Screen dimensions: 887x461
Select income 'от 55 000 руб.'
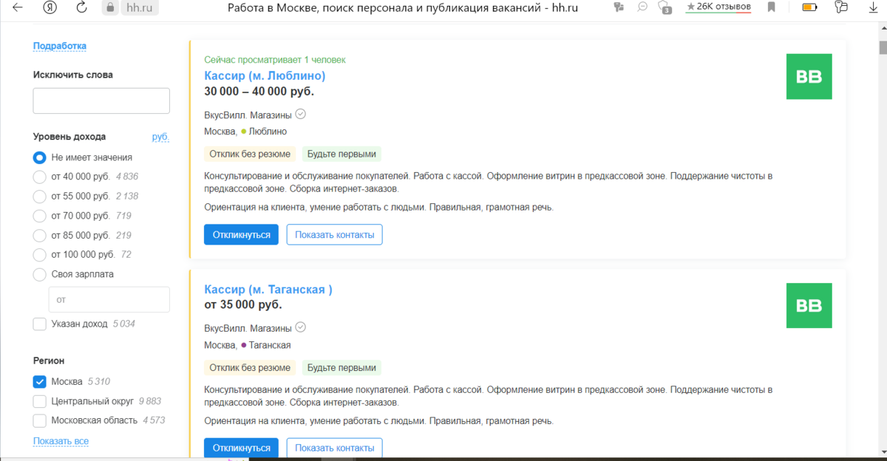[40, 197]
